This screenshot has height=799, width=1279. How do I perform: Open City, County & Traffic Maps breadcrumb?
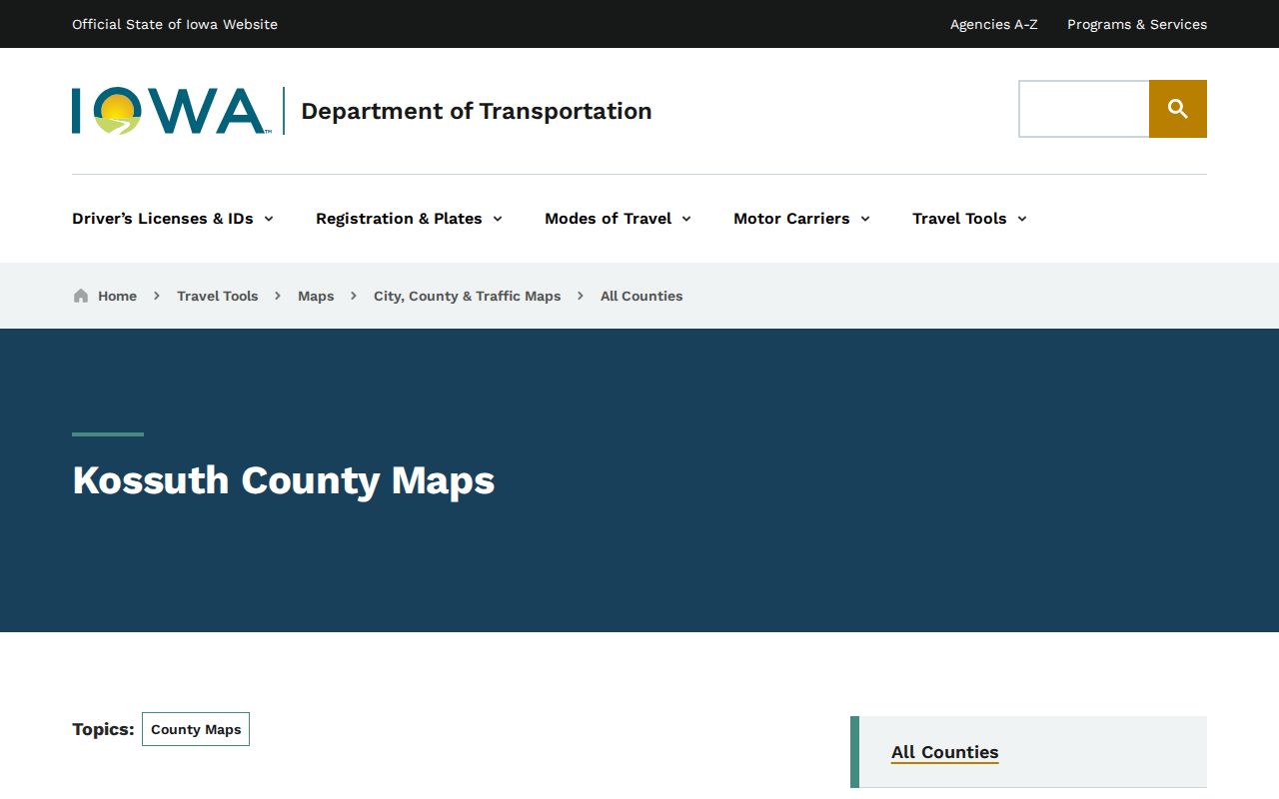(x=467, y=296)
